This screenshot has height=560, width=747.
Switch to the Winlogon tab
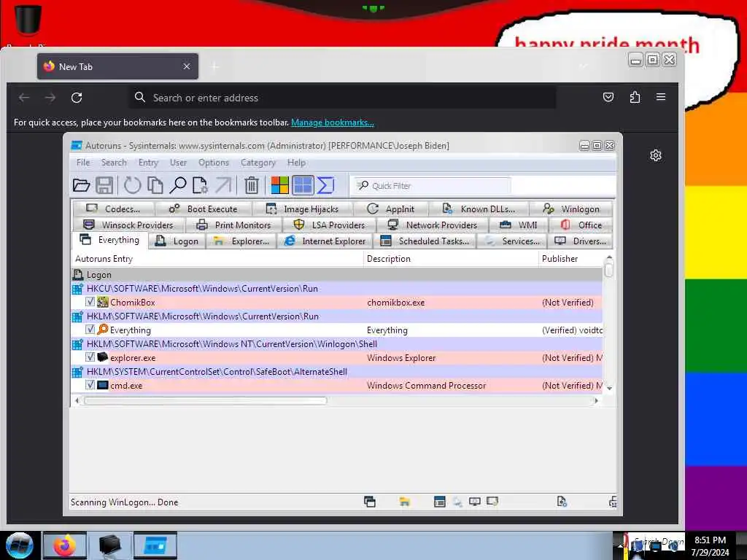(x=570, y=209)
